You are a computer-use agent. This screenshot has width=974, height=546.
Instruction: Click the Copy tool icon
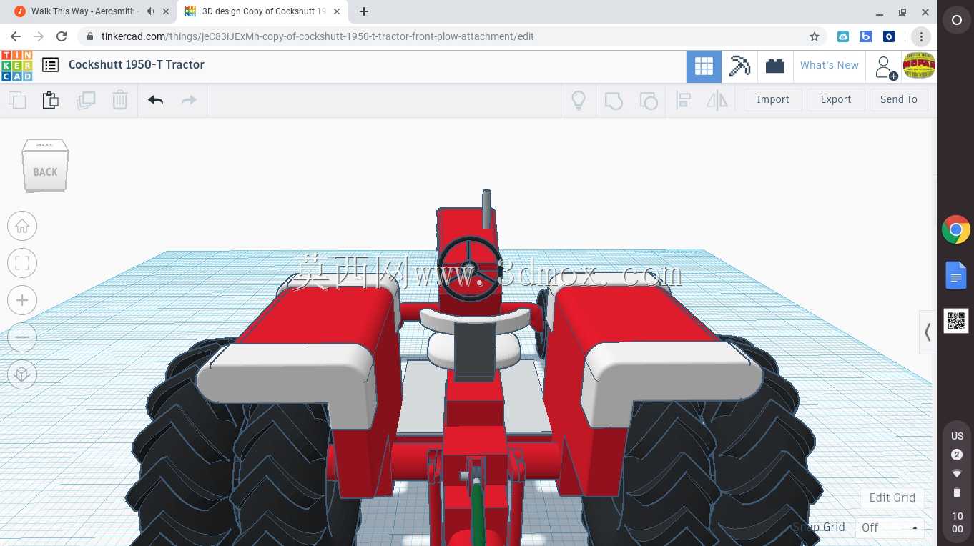pyautogui.click(x=16, y=100)
